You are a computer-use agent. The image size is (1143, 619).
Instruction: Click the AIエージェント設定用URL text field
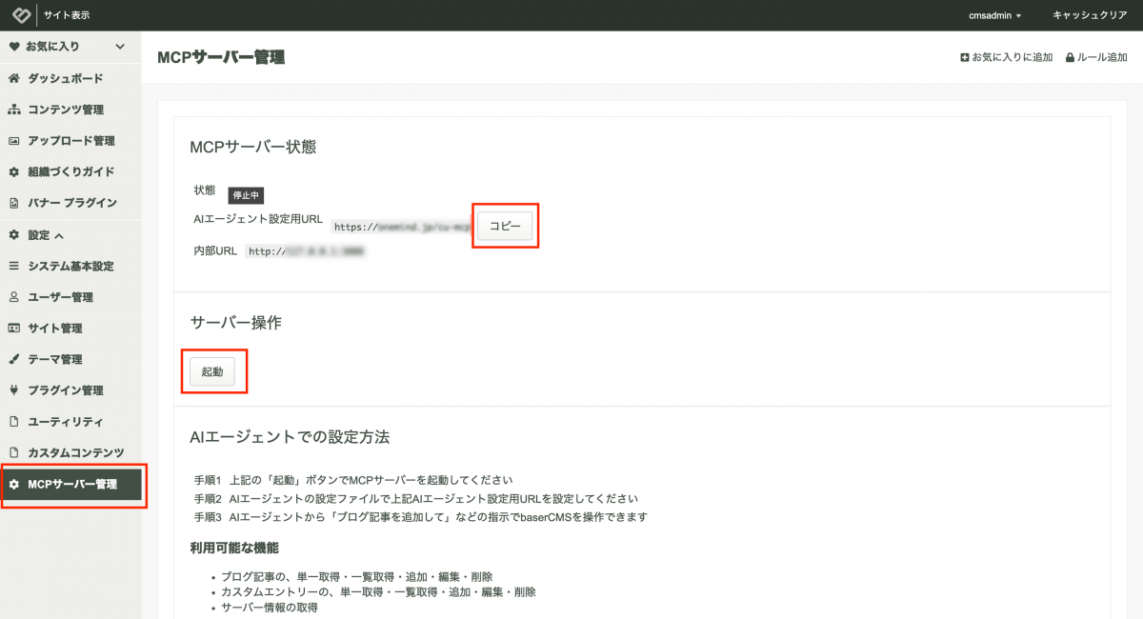tap(401, 228)
